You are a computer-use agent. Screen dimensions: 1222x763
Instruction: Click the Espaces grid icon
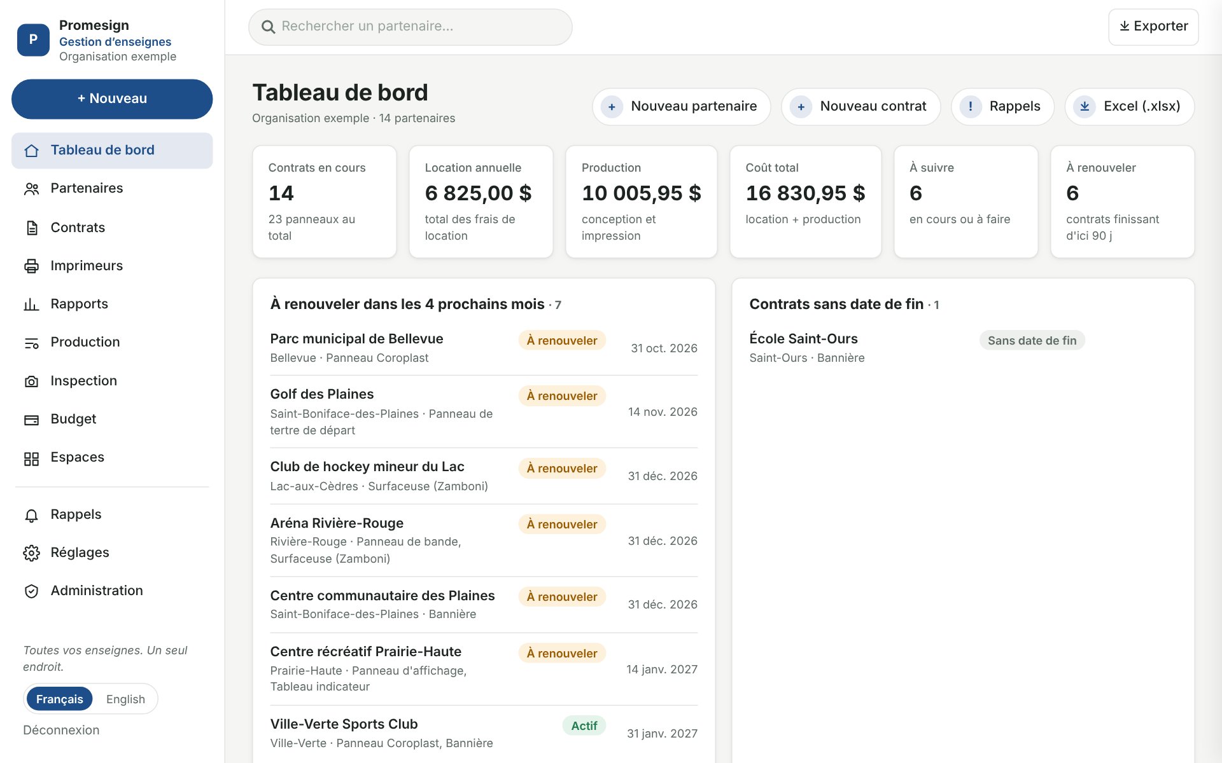point(31,458)
